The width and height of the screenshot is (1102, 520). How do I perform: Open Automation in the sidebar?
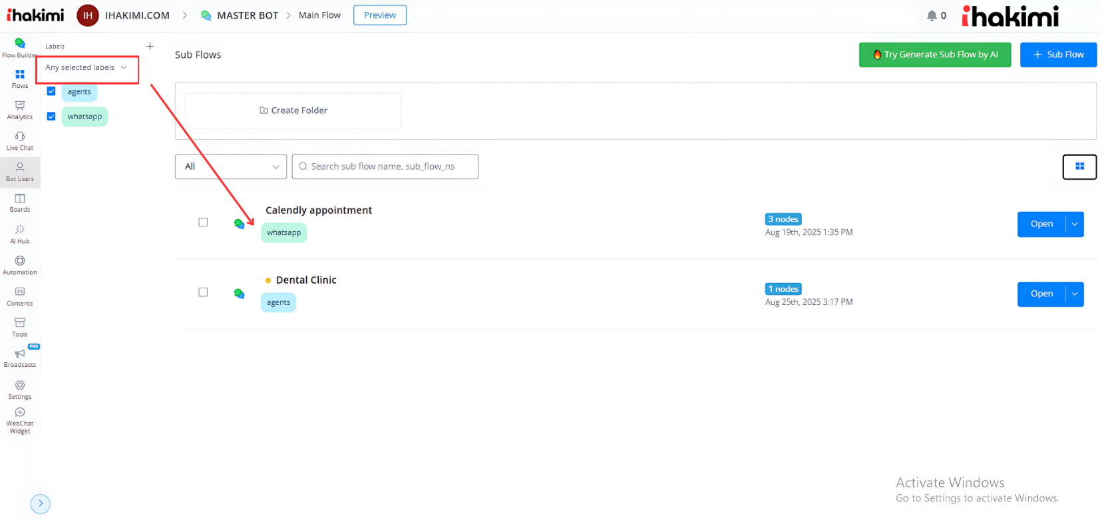point(20,262)
